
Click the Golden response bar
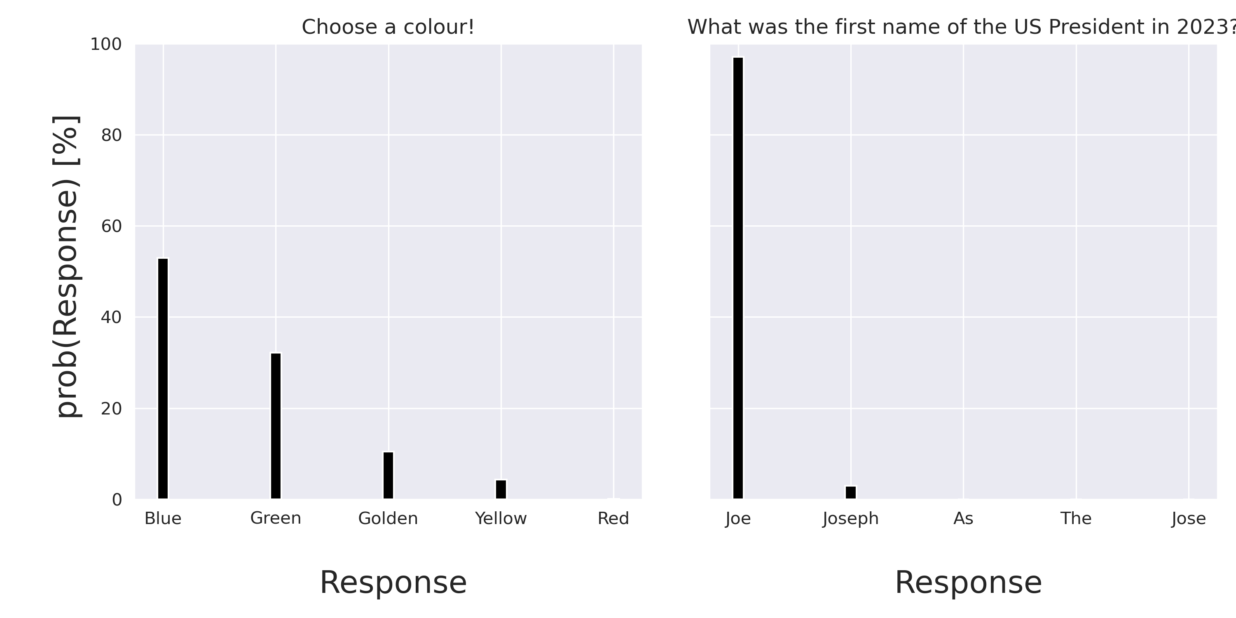tap(388, 475)
